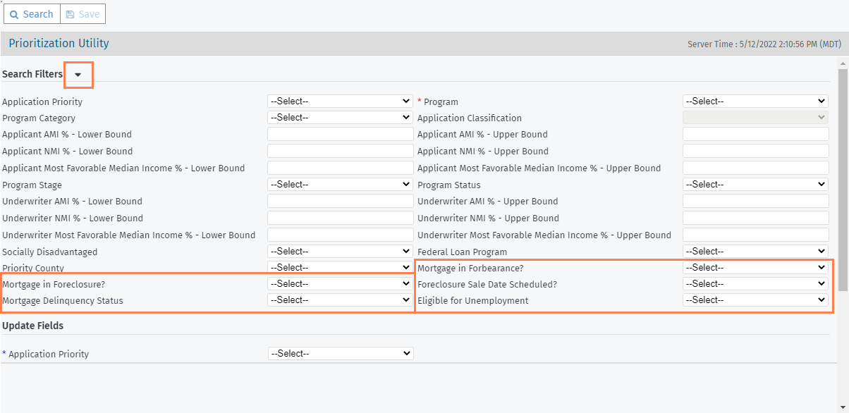Expand the Priority County dropdown
The height and width of the screenshot is (413, 849).
pos(340,268)
